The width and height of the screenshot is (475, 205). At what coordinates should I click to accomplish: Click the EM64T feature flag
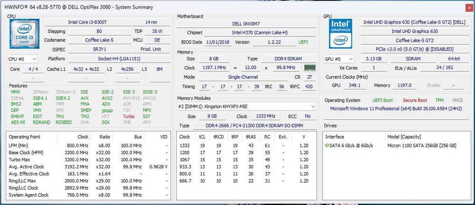point(18,117)
